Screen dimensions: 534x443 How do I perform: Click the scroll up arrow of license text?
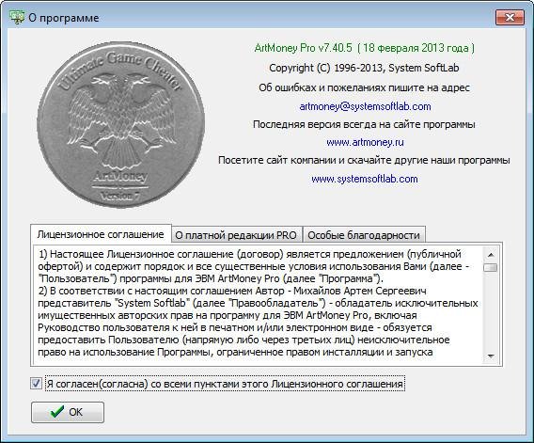491,255
